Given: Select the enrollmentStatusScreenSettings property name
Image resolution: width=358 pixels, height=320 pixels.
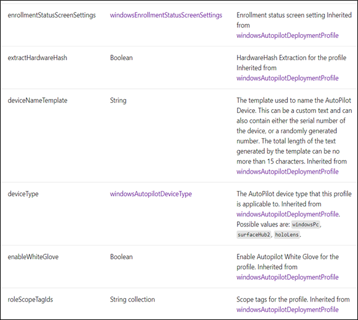Looking at the screenshot, I should (x=51, y=15).
